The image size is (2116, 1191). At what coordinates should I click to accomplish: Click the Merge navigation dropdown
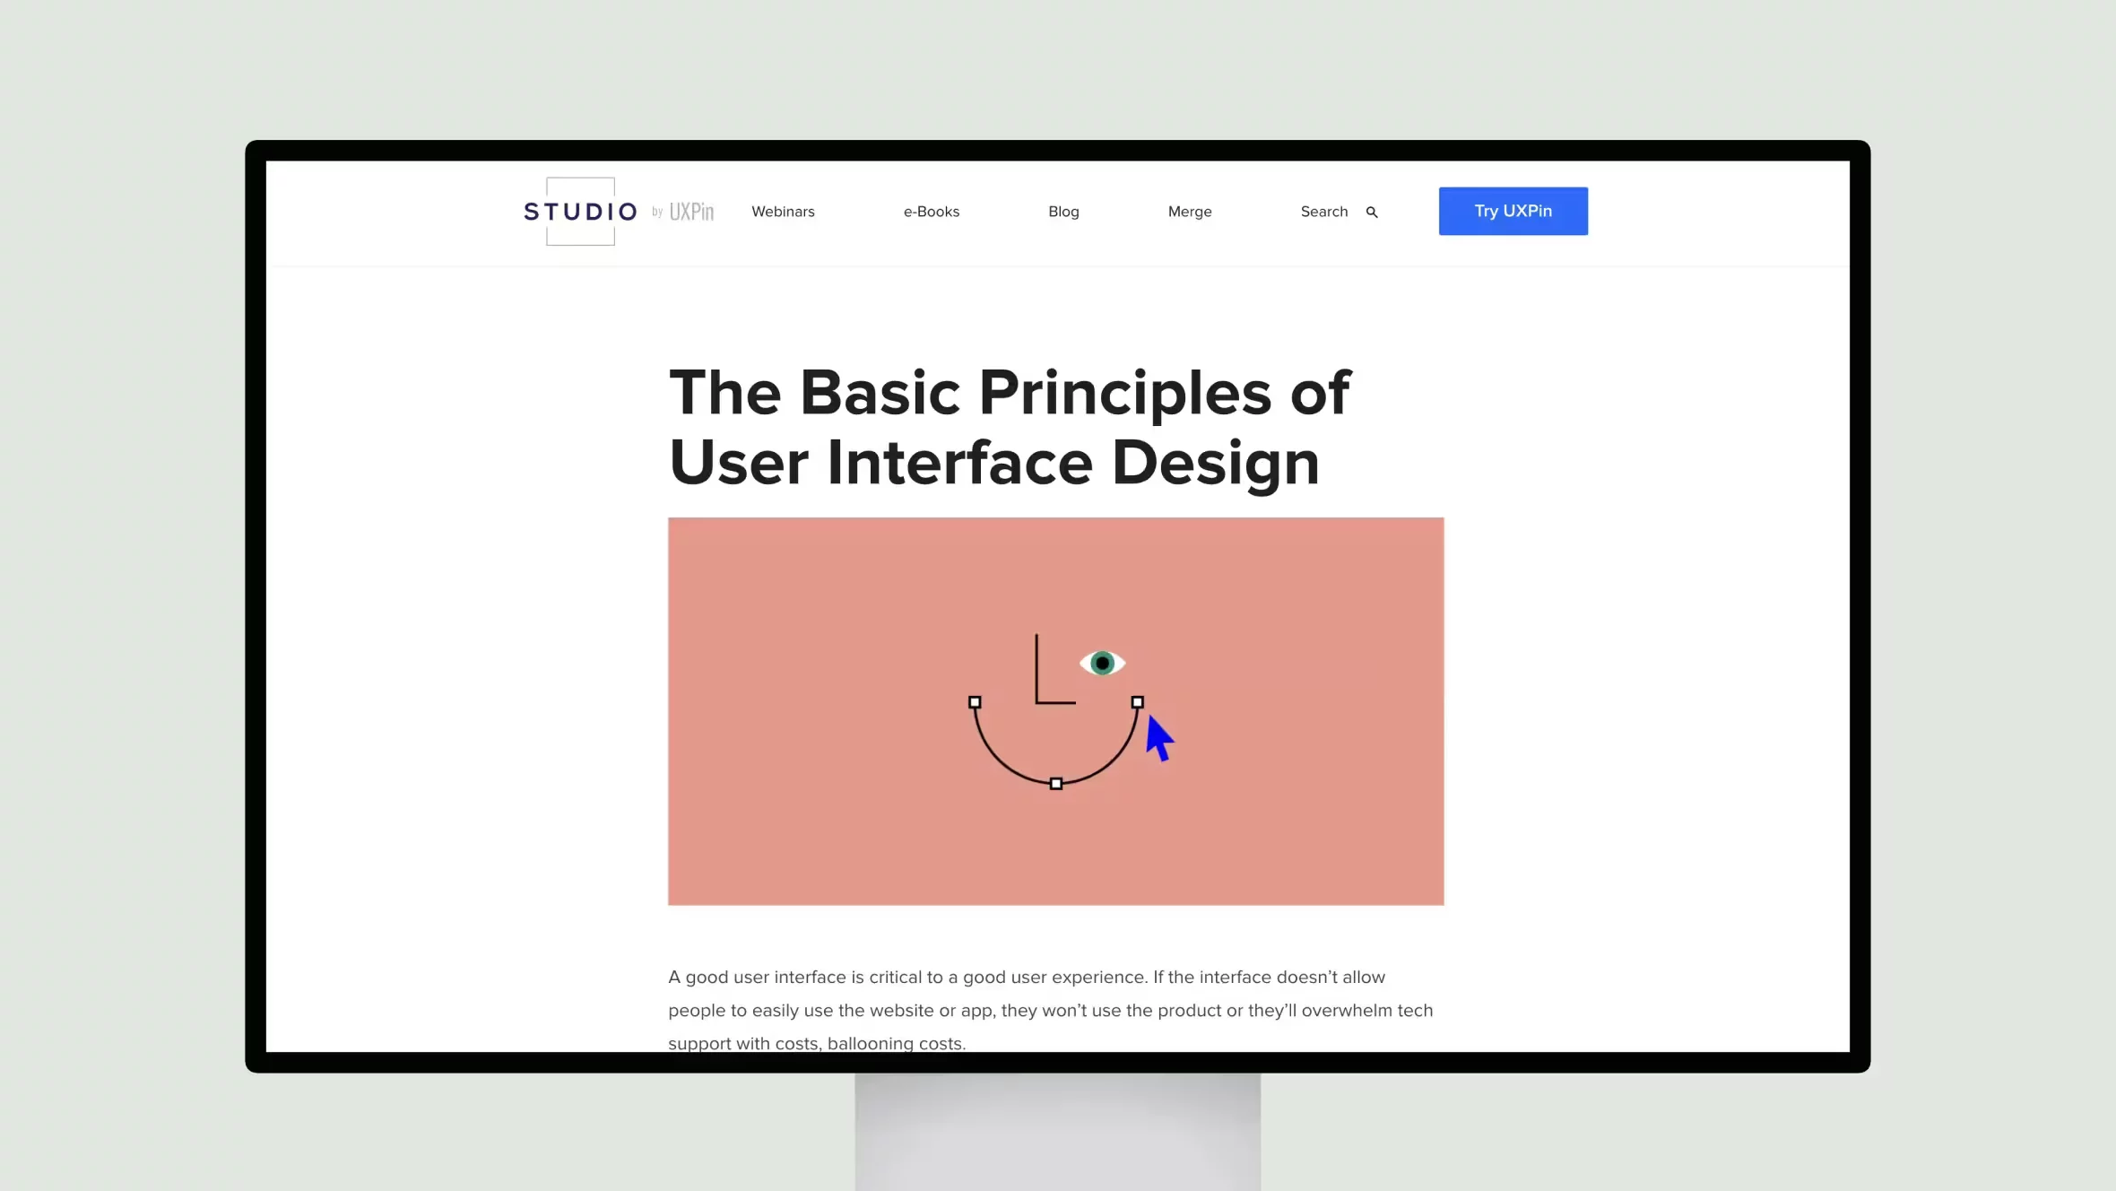click(x=1191, y=211)
